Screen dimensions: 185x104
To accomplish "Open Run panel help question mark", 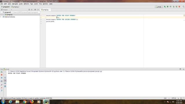I will point(2,91).
